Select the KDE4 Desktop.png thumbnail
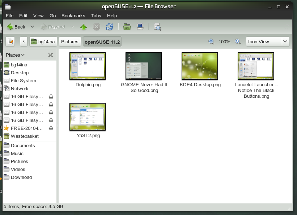The image size is (297, 215). 200,66
